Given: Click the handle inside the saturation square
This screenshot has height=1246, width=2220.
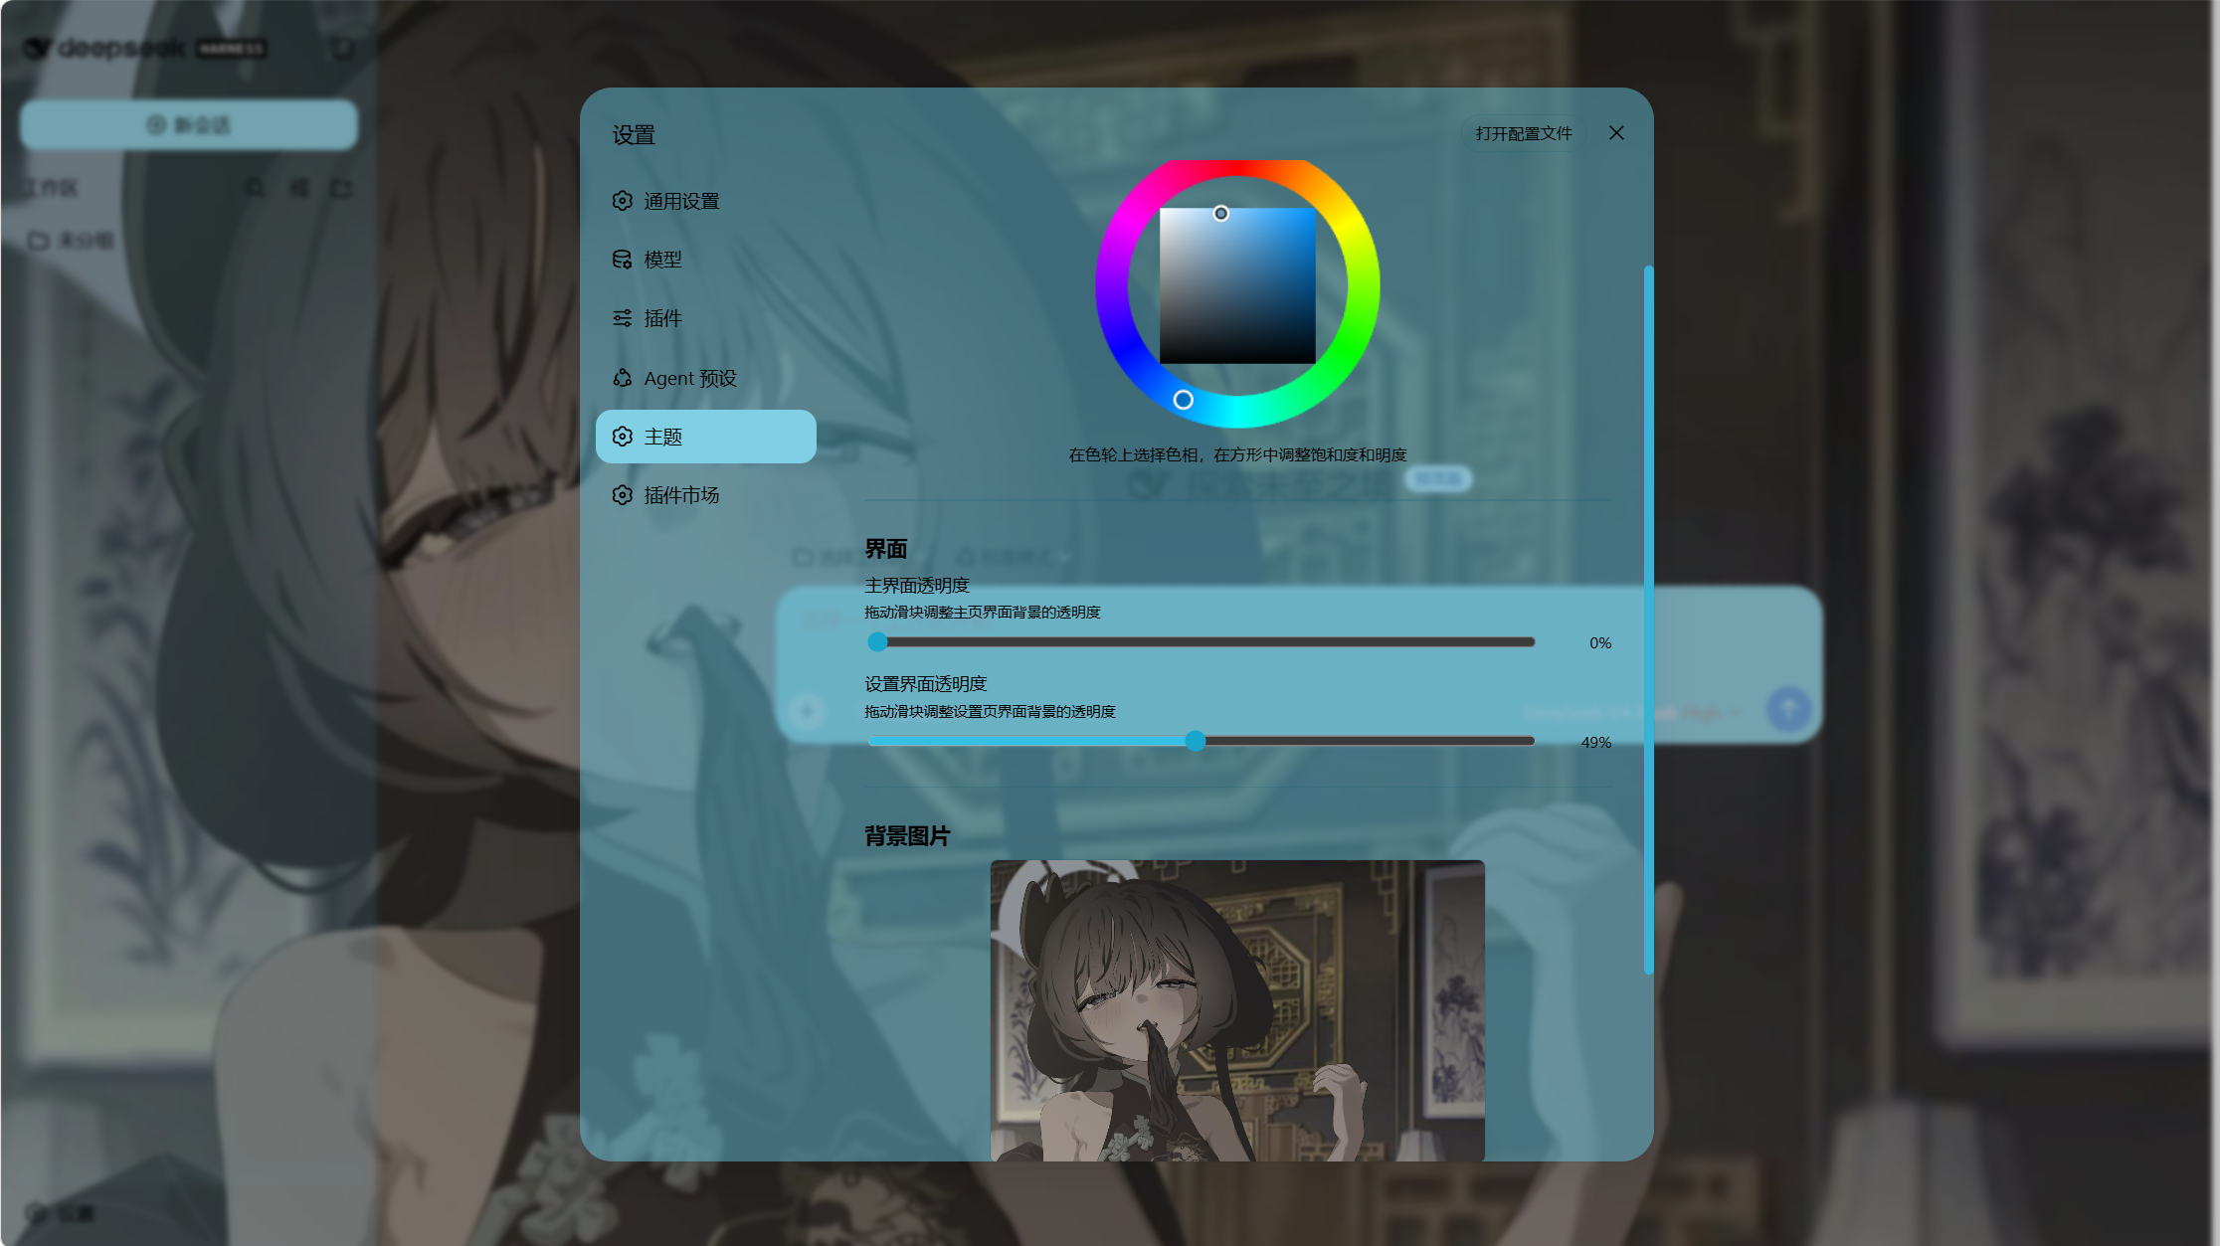Looking at the screenshot, I should point(1221,213).
